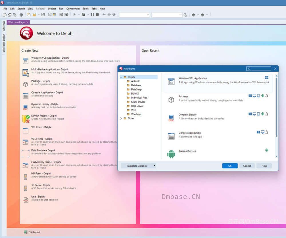Screen dimensions: 286x238
Task: Click the Run Without Debugging icon
Action: pyautogui.click(x=84, y=15)
